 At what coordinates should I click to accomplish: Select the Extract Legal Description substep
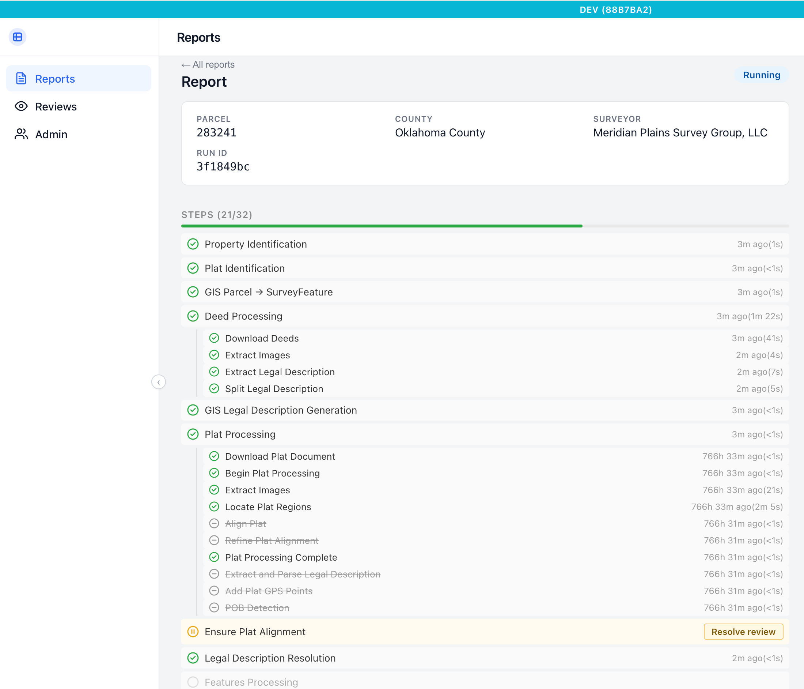click(x=496, y=372)
